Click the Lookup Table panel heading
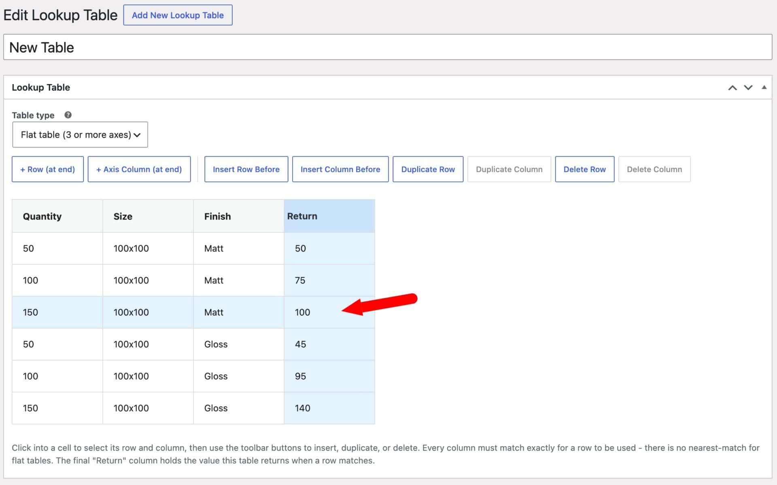The width and height of the screenshot is (777, 485). pos(41,87)
